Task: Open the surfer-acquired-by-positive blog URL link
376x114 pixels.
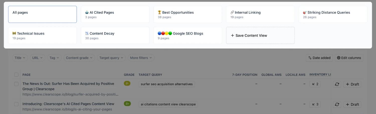Action: click(x=70, y=94)
